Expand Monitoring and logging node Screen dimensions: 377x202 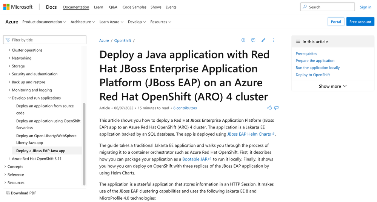pyautogui.click(x=9, y=90)
